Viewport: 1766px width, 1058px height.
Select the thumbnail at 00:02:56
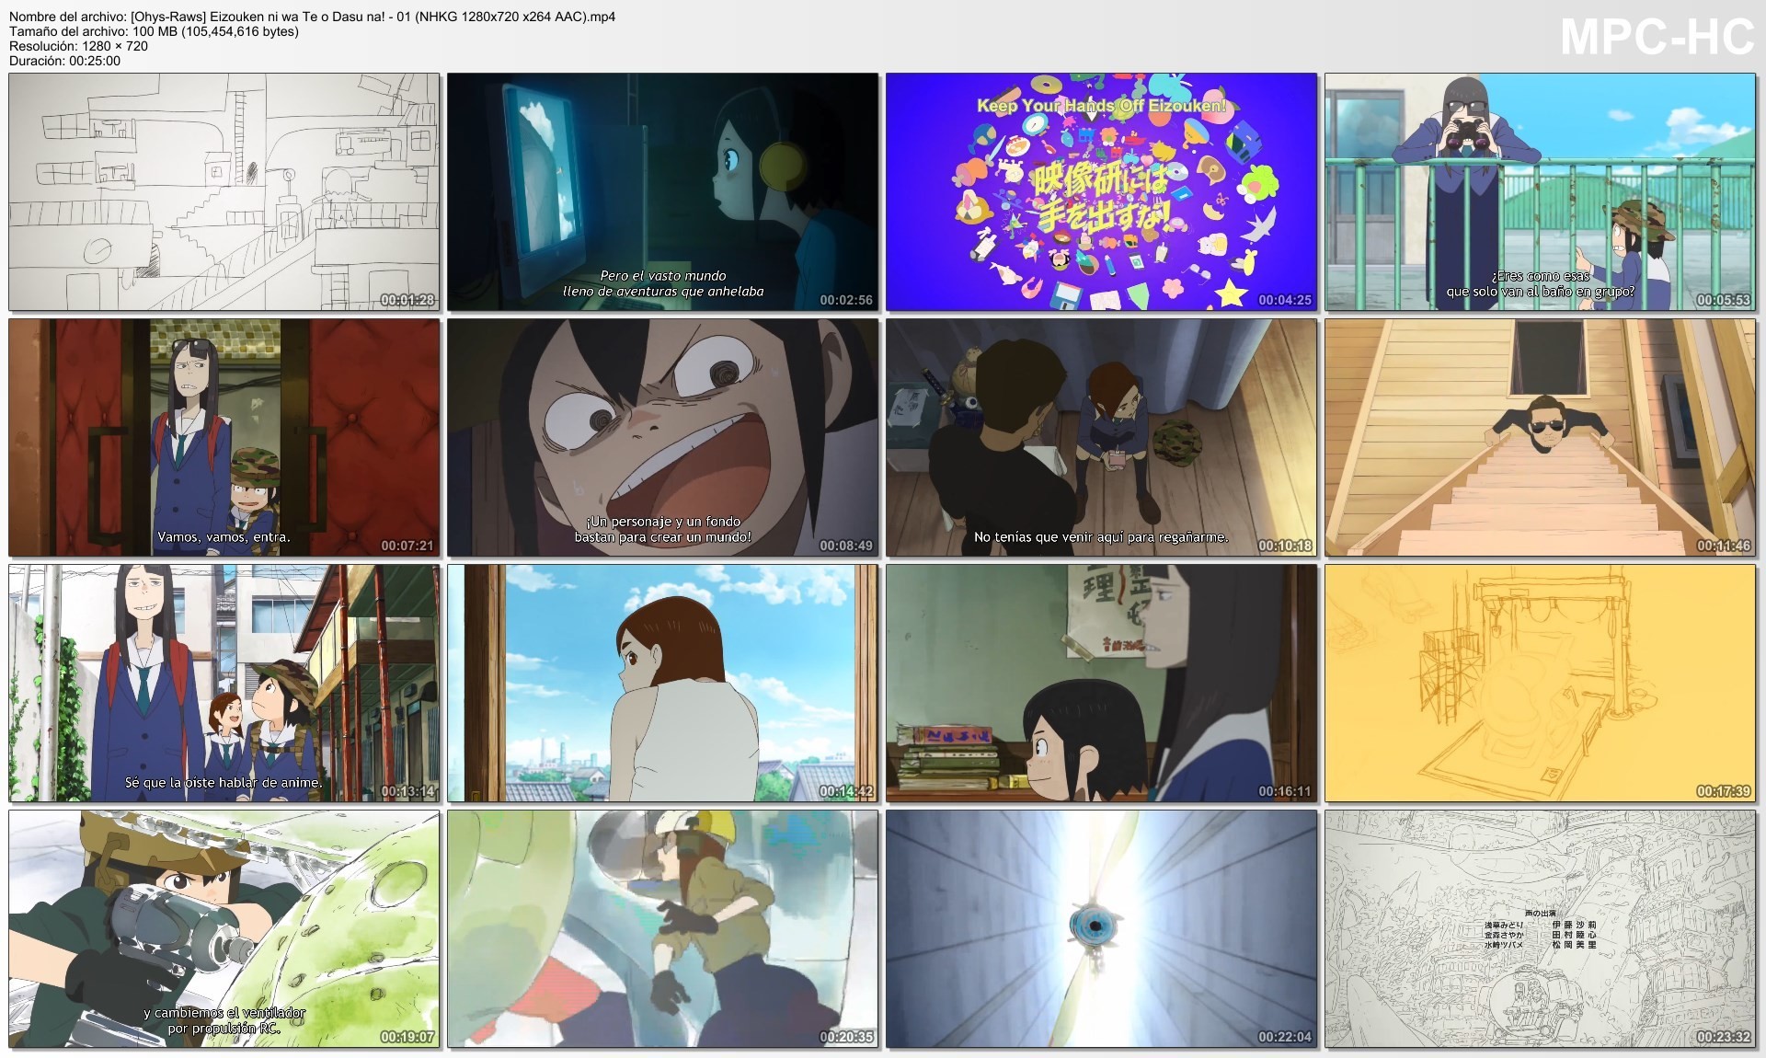pyautogui.click(x=662, y=191)
